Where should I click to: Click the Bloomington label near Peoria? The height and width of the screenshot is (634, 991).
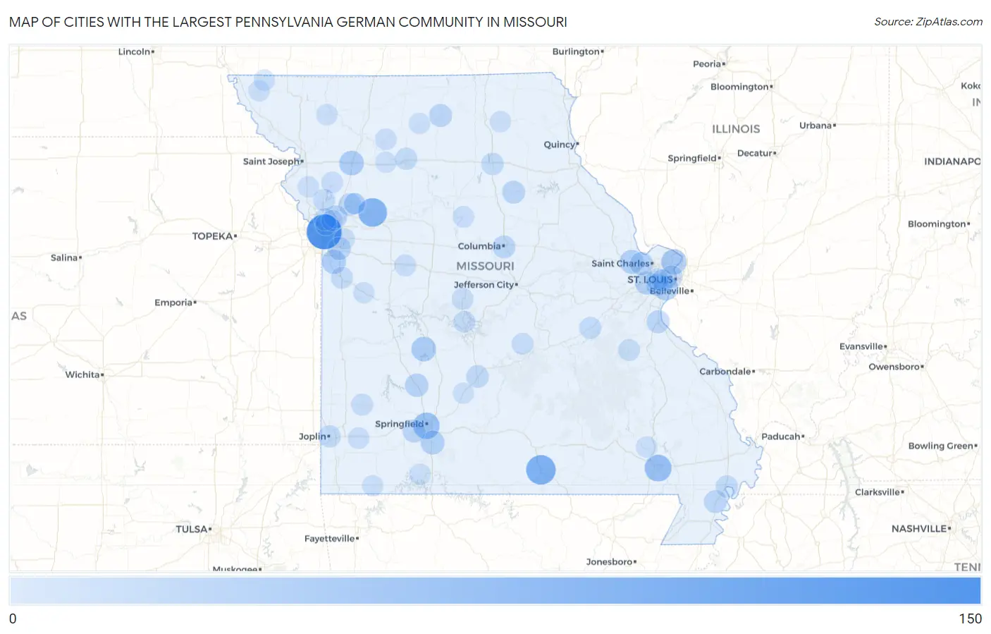click(739, 87)
